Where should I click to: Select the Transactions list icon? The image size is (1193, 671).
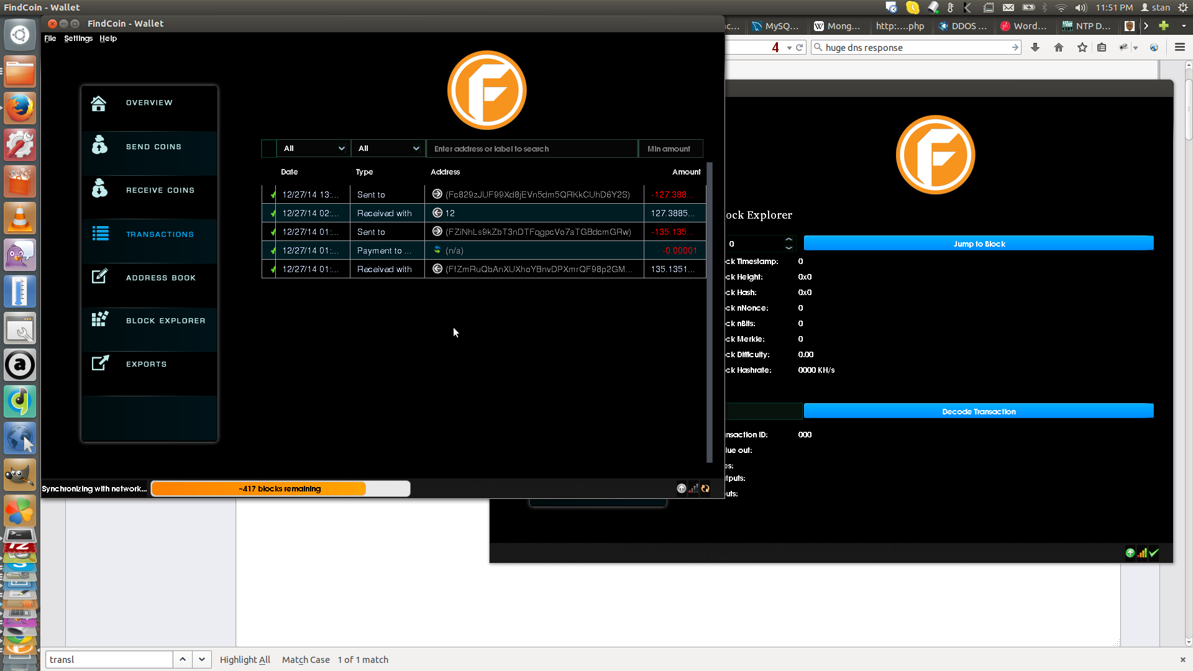(x=101, y=234)
